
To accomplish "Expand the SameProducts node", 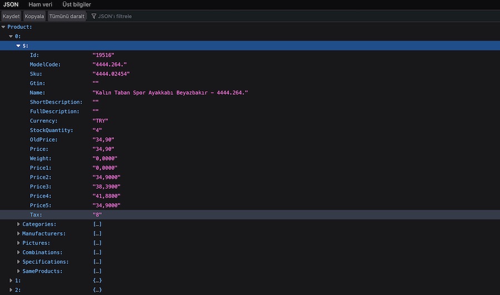I will tap(18, 271).
